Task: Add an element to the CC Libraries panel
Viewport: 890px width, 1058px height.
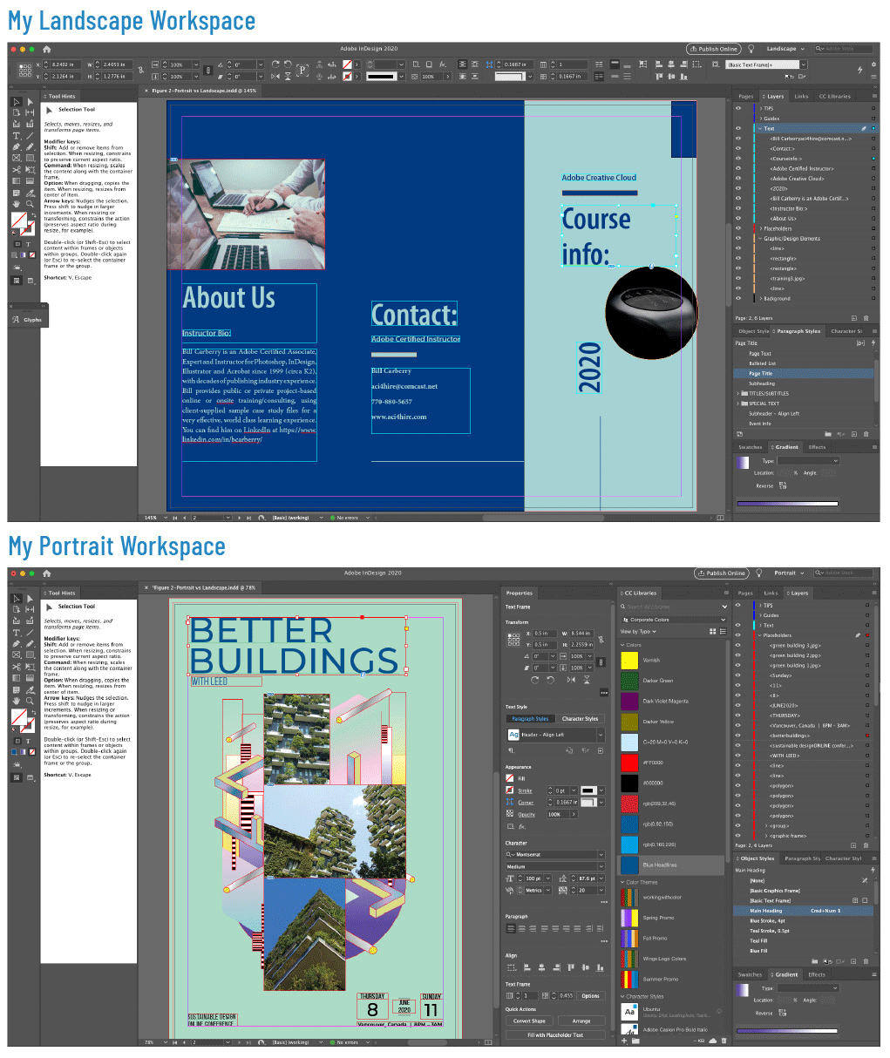Action: (624, 1041)
